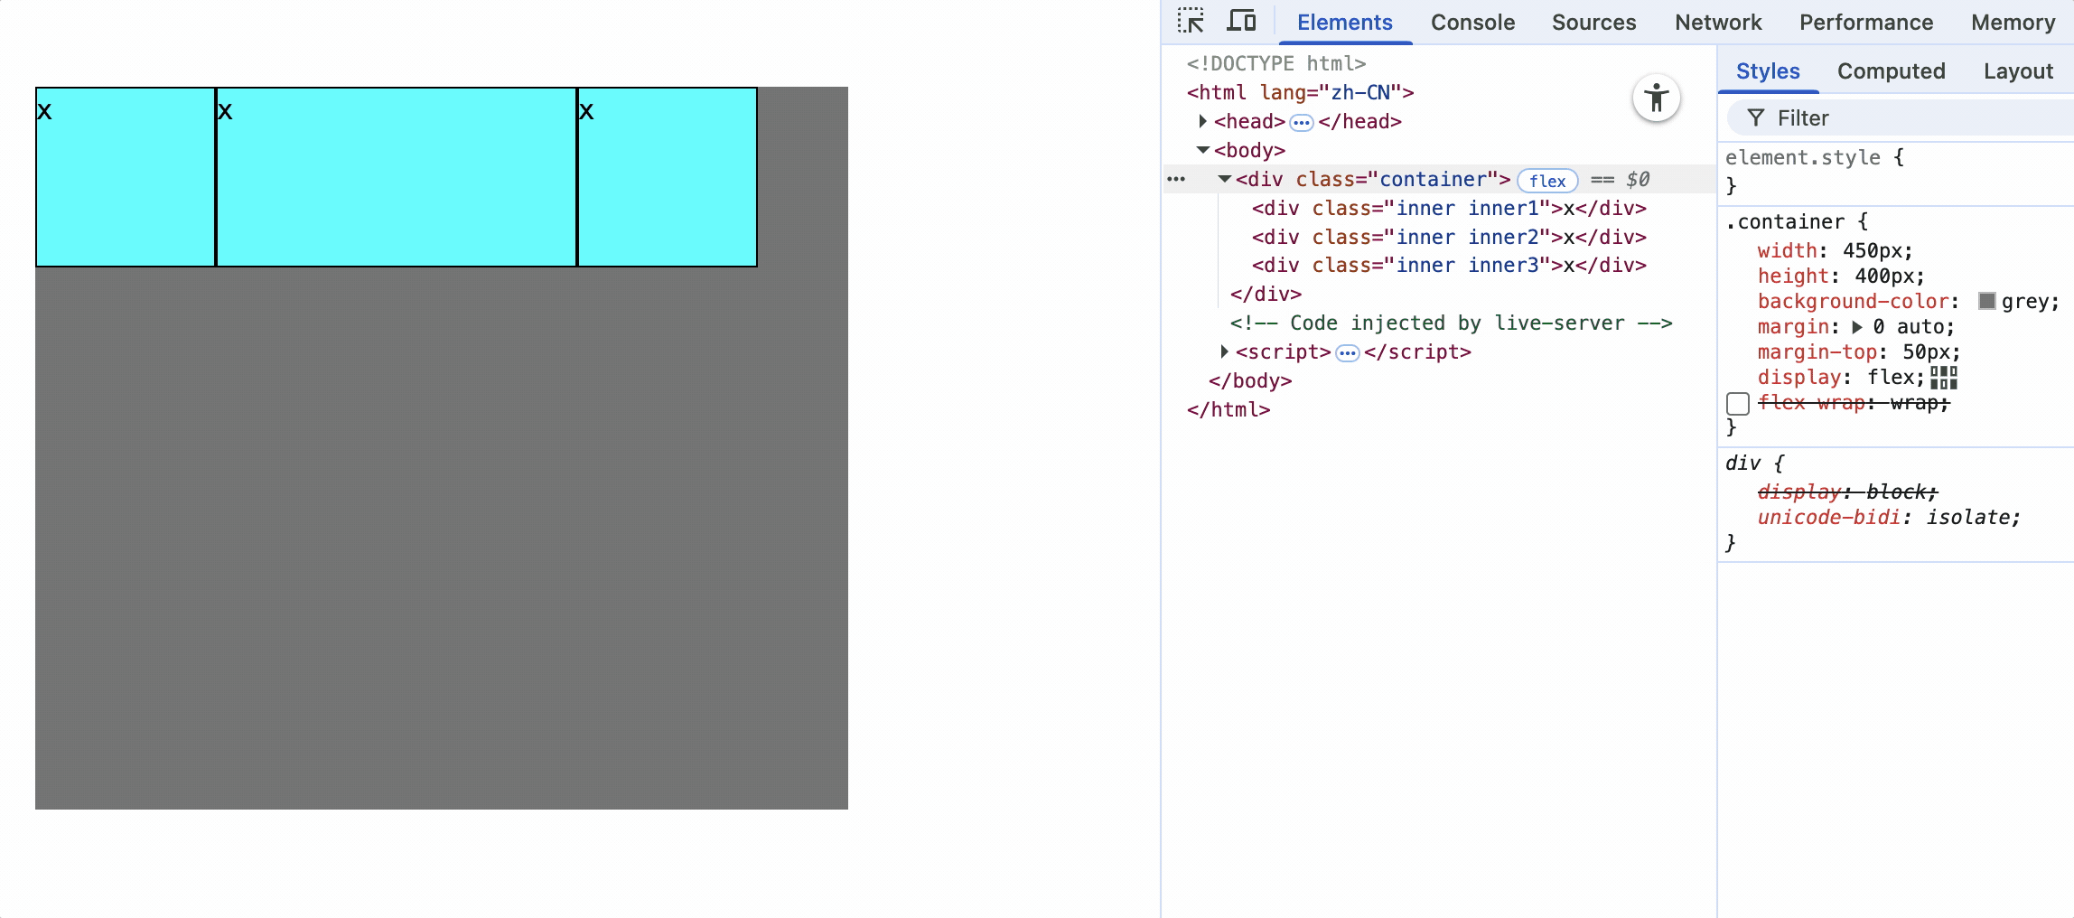Go to the Performance tab
Screen dimensions: 2074x918
(x=1866, y=23)
